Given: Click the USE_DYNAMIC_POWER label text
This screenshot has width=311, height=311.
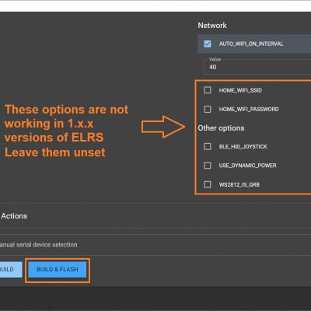Looking at the screenshot, I should (x=247, y=166).
